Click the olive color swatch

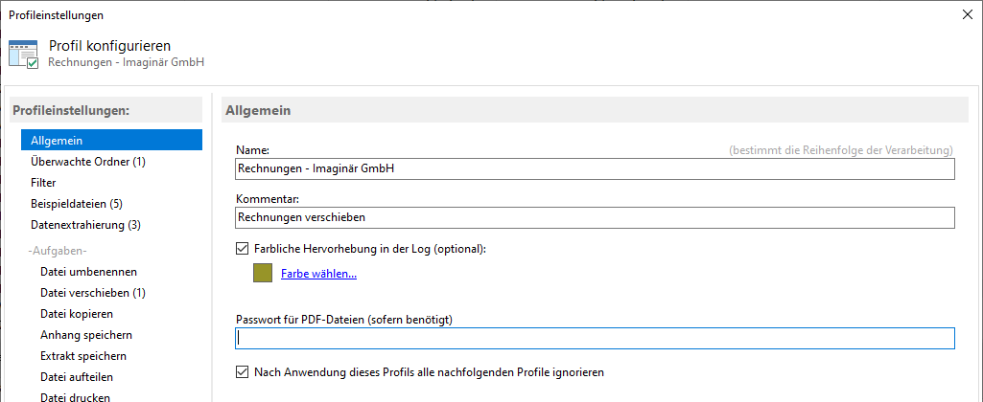(x=263, y=273)
